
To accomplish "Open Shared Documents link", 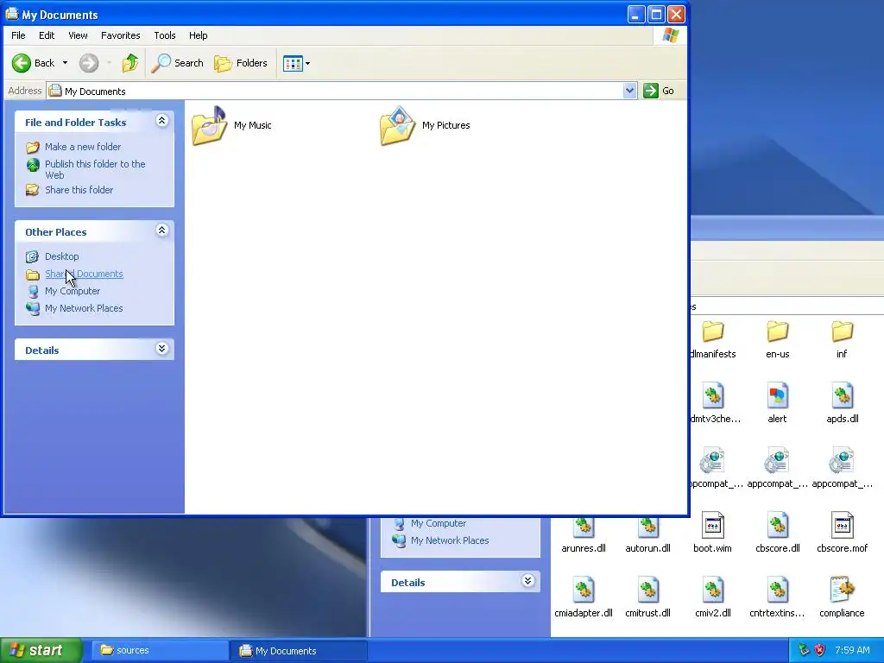I will click(84, 274).
